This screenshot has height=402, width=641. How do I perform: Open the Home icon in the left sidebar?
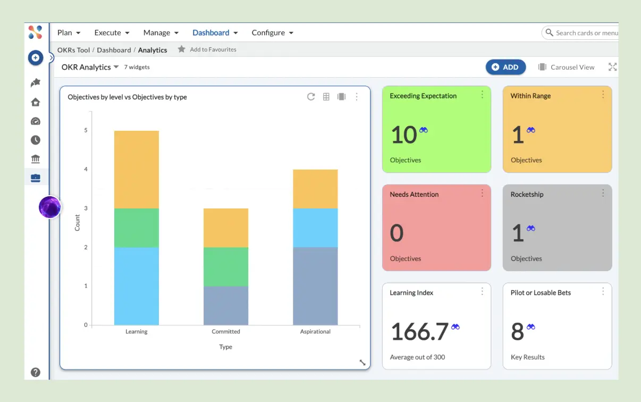pos(35,102)
